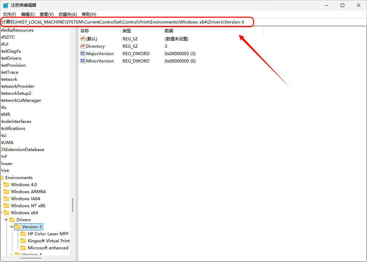Collapse the Drivers tree node chevron
Screen dimensions: 367x262
(6, 220)
